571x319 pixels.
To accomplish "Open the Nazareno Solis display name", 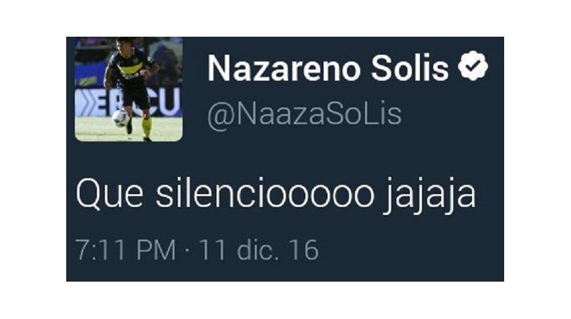I will (328, 68).
